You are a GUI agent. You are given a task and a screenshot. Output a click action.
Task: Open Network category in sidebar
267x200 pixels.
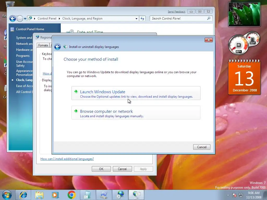tap(24, 44)
